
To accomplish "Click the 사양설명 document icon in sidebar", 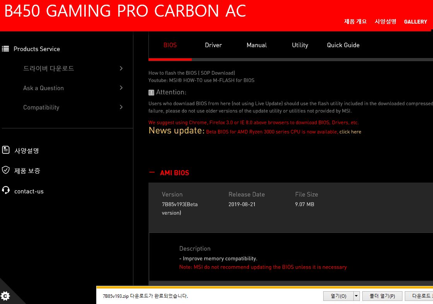I will click(5, 150).
